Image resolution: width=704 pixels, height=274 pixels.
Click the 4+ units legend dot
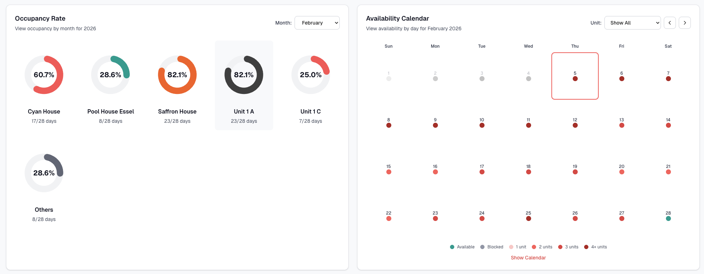tap(586, 247)
